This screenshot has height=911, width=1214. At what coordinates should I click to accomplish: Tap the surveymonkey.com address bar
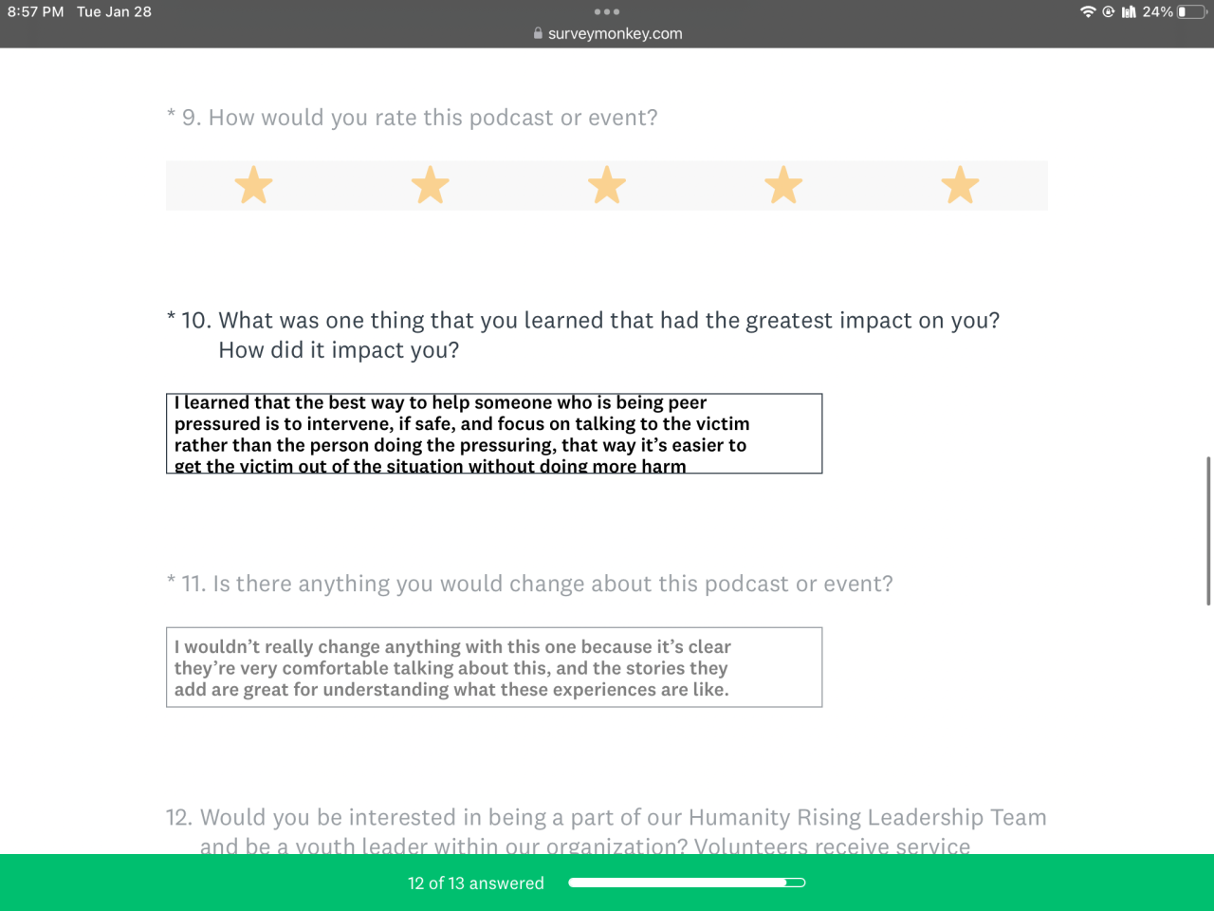pos(615,33)
